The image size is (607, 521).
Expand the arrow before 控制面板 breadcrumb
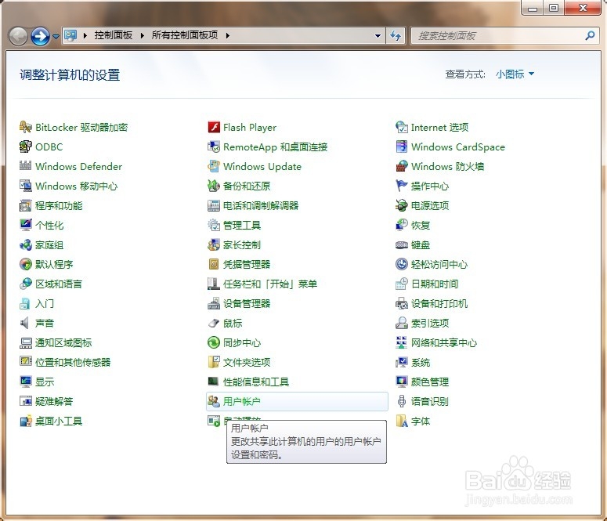(85, 35)
